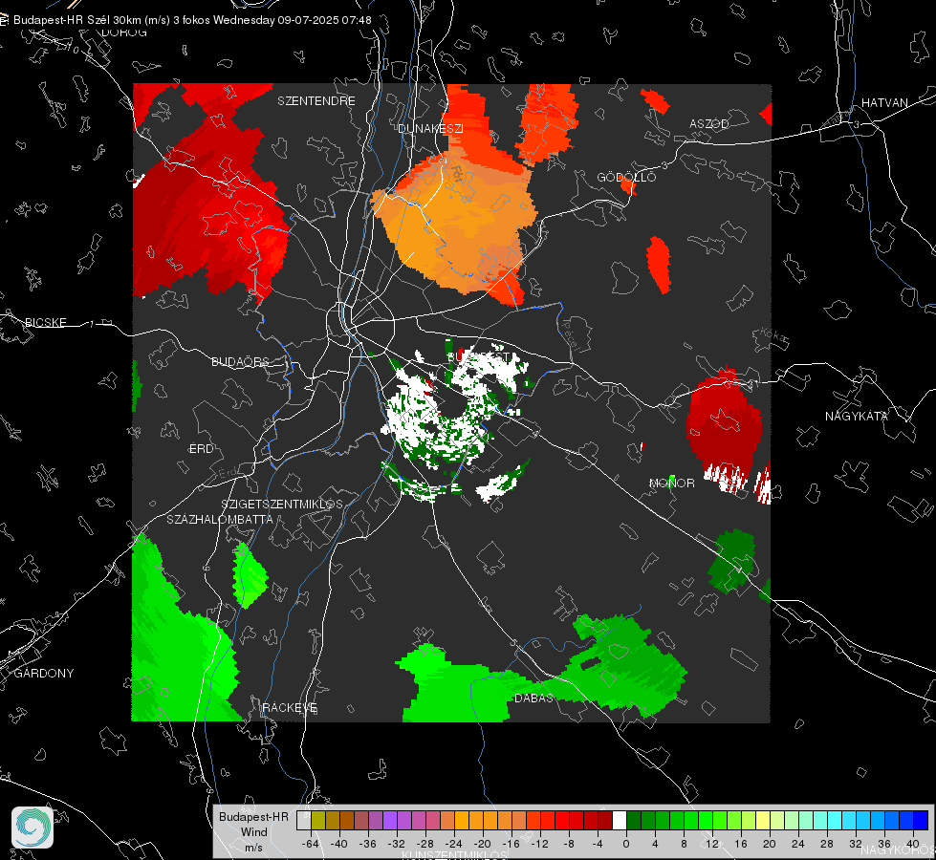This screenshot has height=860, width=936.
Task: Click the -8 value on the scale
Action: [x=569, y=844]
